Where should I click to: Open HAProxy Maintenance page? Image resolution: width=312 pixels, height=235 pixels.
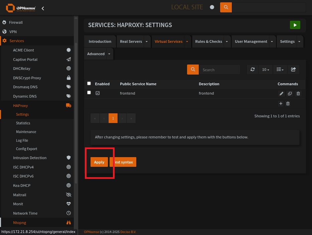26,132
